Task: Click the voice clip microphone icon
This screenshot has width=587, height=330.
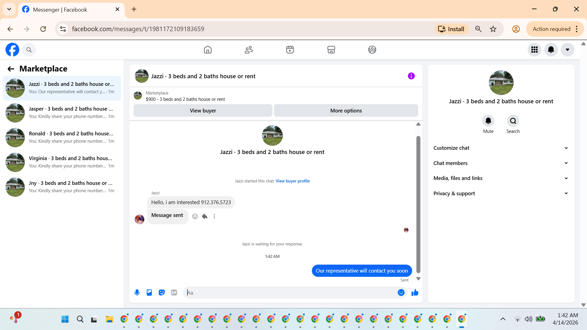Action: tap(137, 292)
